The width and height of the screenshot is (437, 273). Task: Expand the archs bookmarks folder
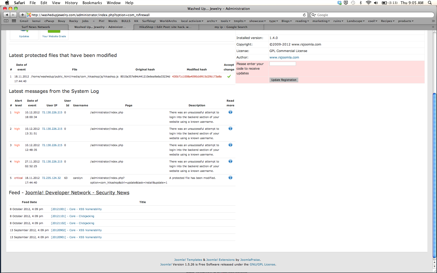(x=212, y=21)
